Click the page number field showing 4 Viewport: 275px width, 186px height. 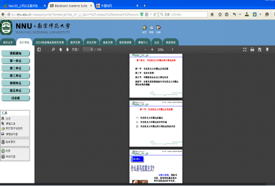88,50
